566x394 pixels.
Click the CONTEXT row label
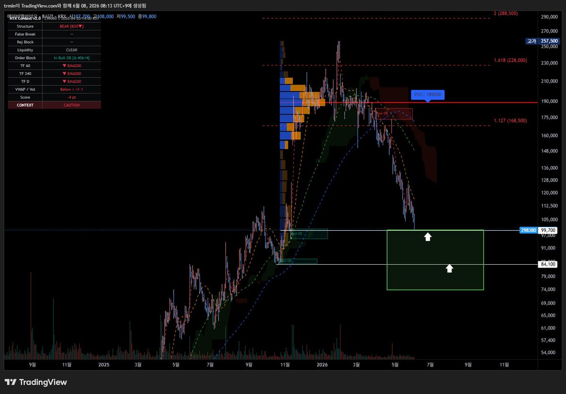[x=25, y=105]
